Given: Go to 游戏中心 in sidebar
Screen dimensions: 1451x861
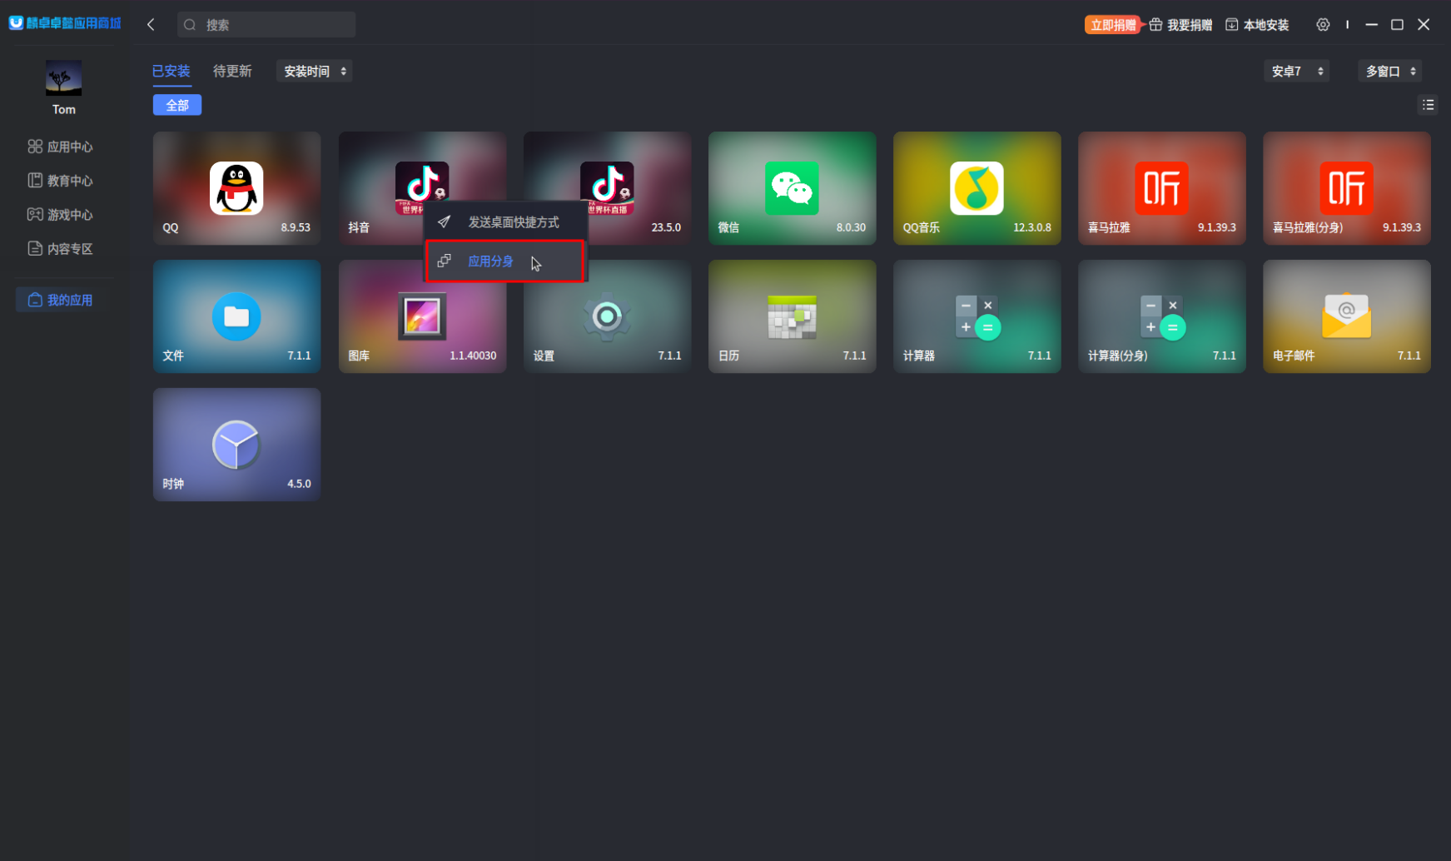Looking at the screenshot, I should pyautogui.click(x=60, y=215).
